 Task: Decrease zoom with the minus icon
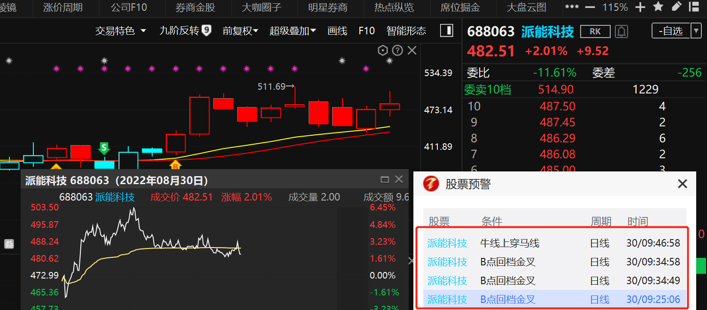(590, 7)
